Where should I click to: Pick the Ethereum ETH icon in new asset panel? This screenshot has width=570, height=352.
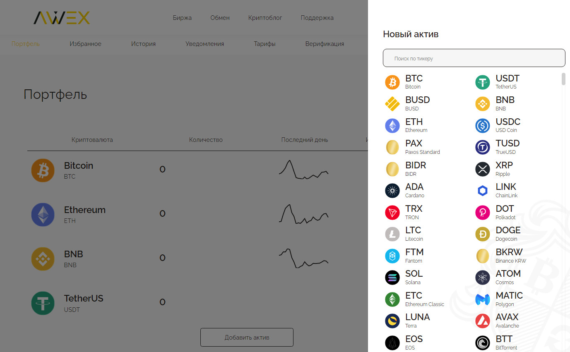(x=392, y=125)
